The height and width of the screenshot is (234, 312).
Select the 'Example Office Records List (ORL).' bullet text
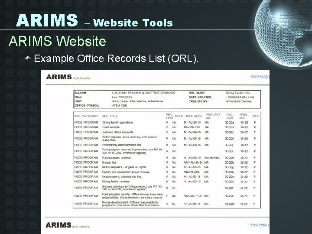click(116, 58)
